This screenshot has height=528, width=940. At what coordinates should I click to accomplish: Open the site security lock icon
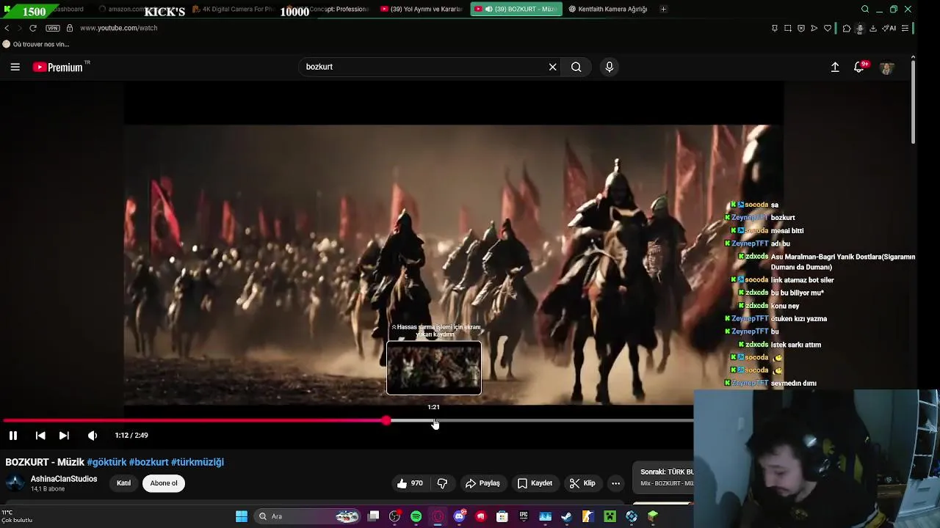click(x=70, y=28)
